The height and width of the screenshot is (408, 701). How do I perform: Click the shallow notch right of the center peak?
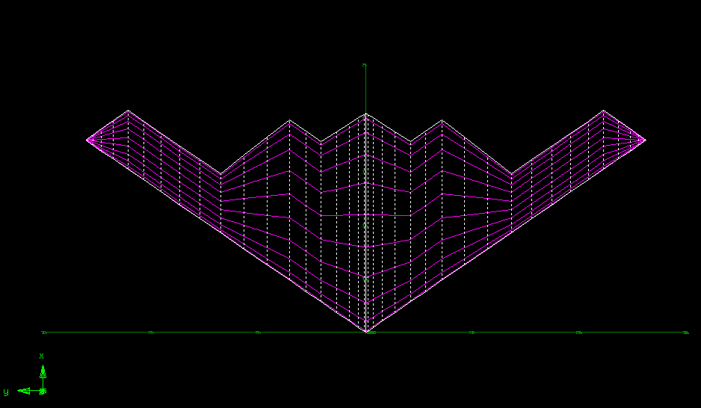[410, 142]
